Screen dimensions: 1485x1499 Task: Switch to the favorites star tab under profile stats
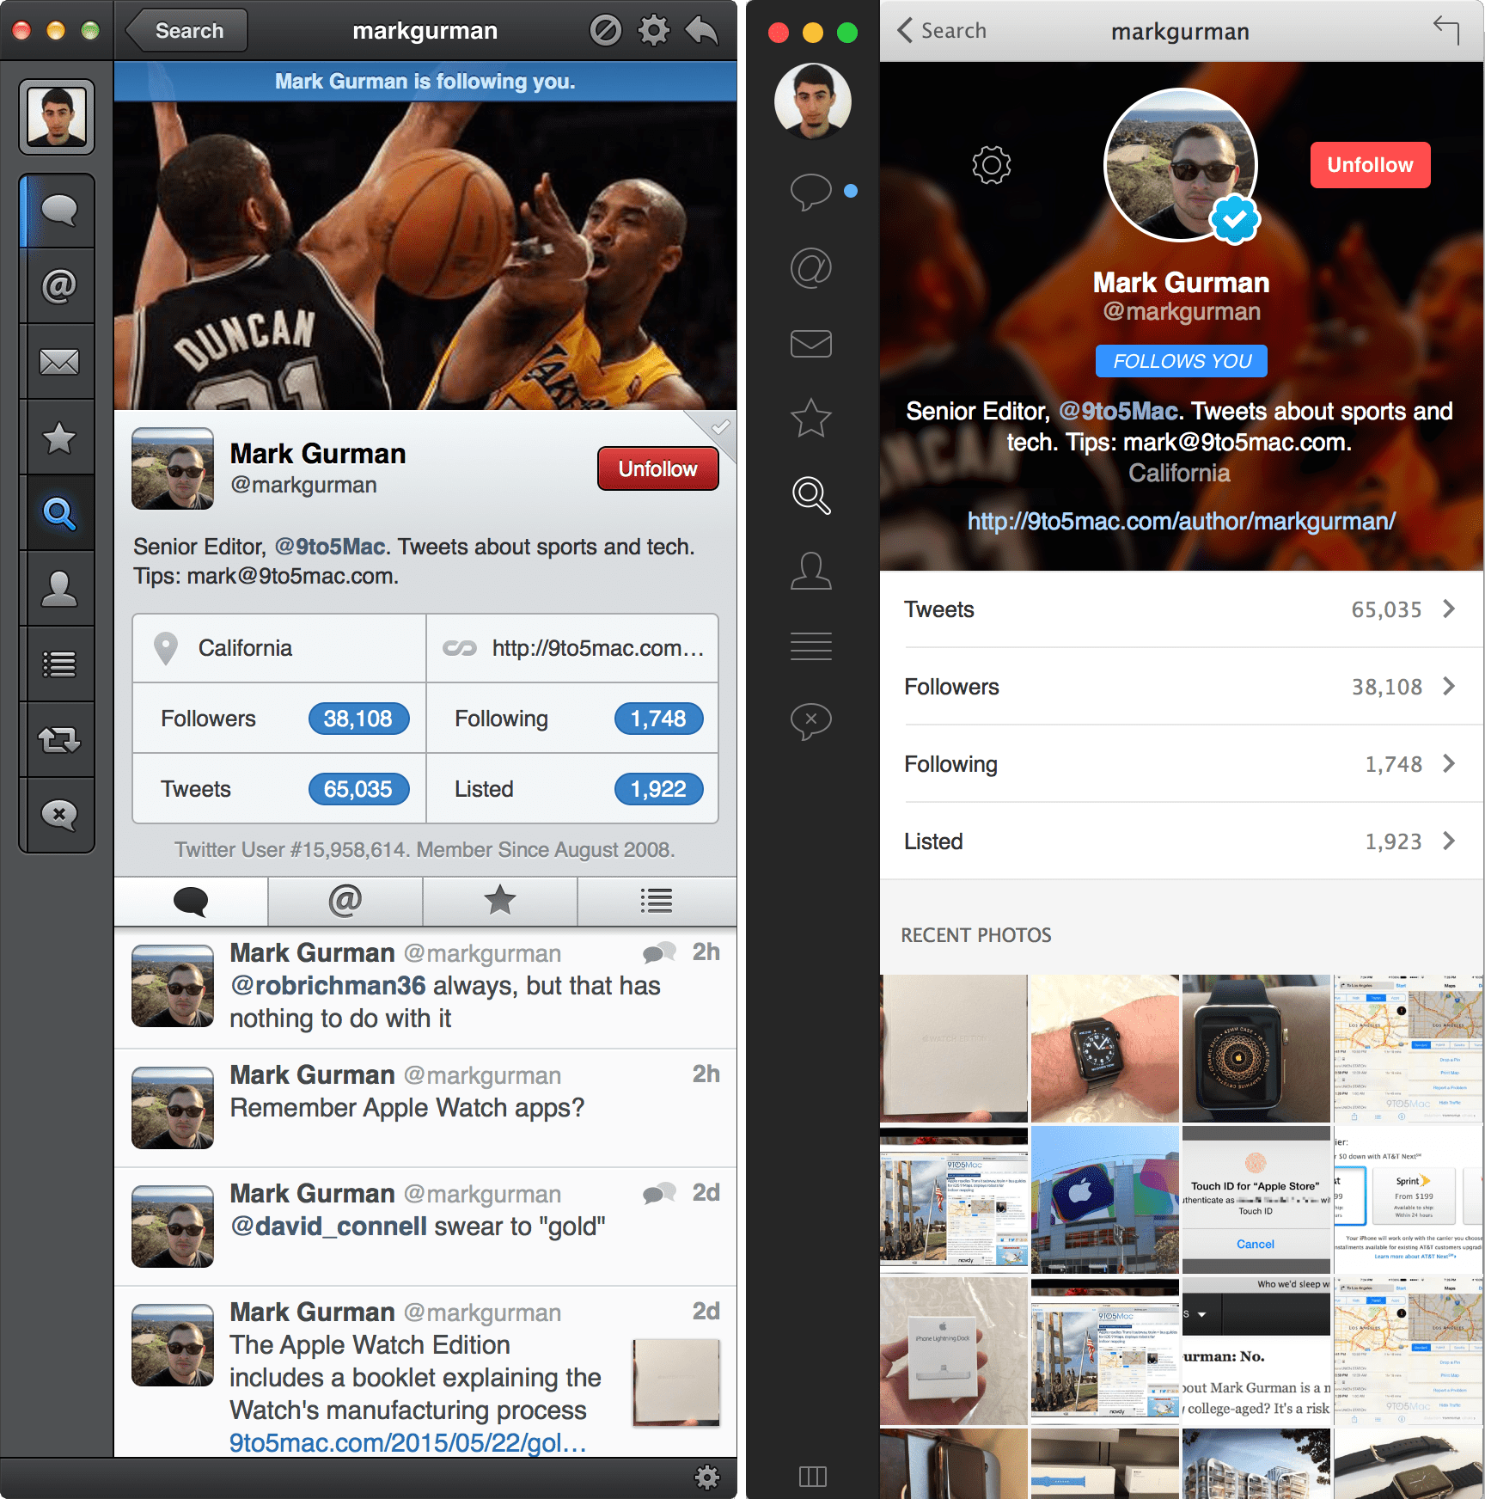[499, 902]
